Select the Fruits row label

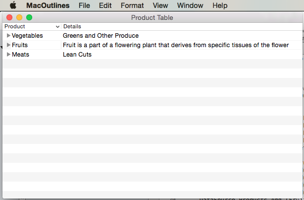click(x=20, y=45)
